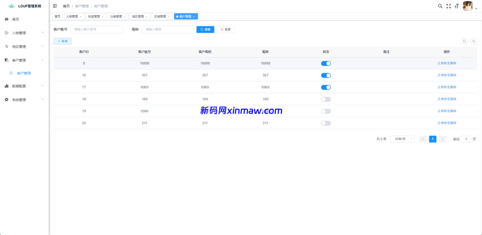Select 客户管理 submenu item in sidebar

click(24, 73)
